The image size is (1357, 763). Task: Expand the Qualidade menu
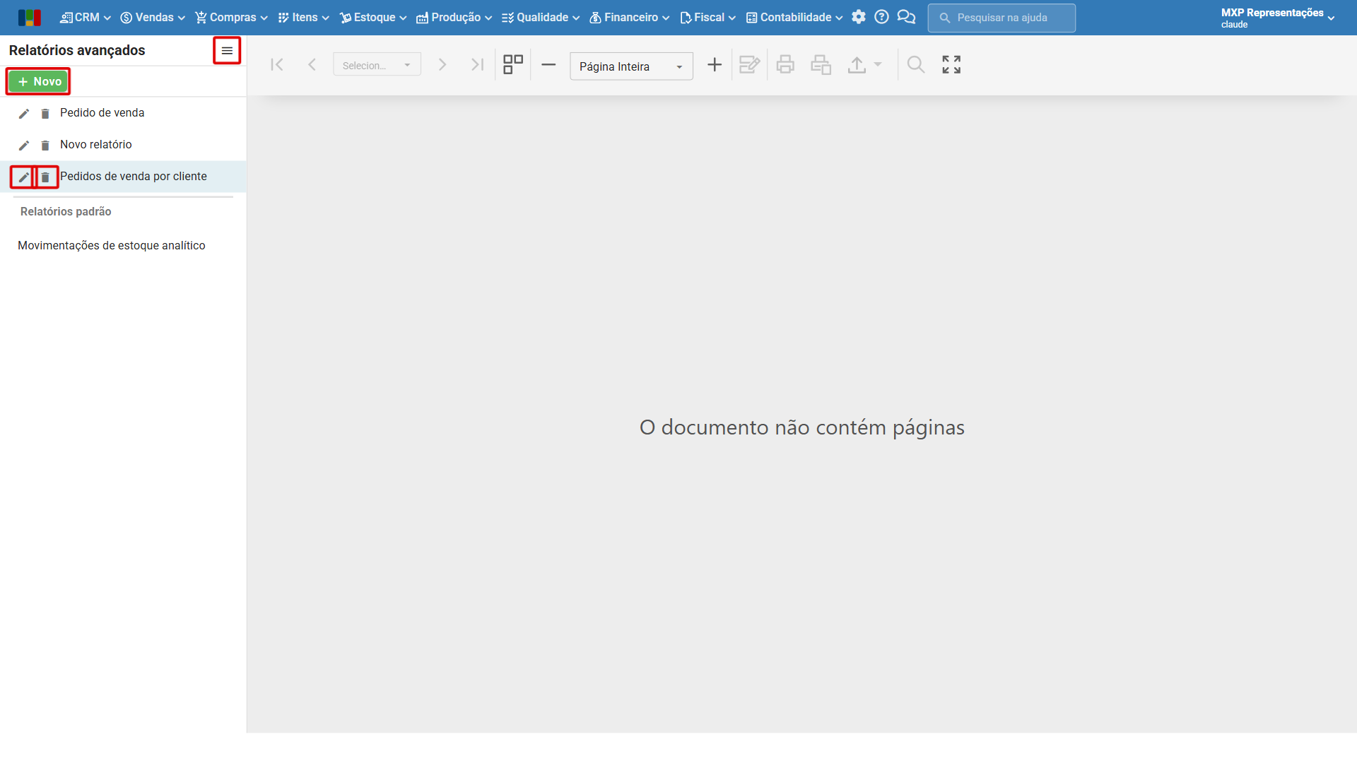[541, 18]
